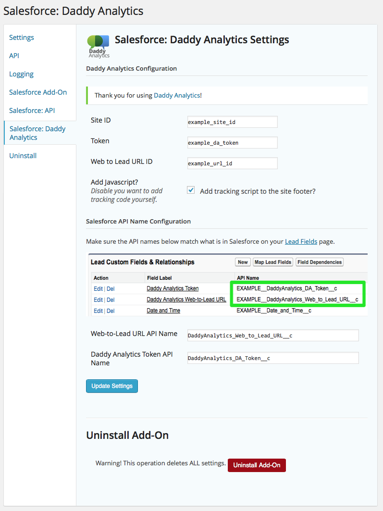Click the red Uninstall Add-On button
This screenshot has width=383, height=511.
point(257,465)
